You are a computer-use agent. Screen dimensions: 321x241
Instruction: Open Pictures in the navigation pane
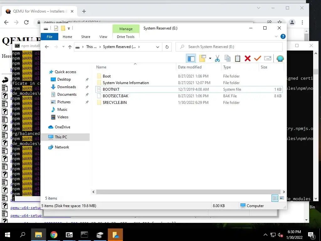click(x=64, y=102)
